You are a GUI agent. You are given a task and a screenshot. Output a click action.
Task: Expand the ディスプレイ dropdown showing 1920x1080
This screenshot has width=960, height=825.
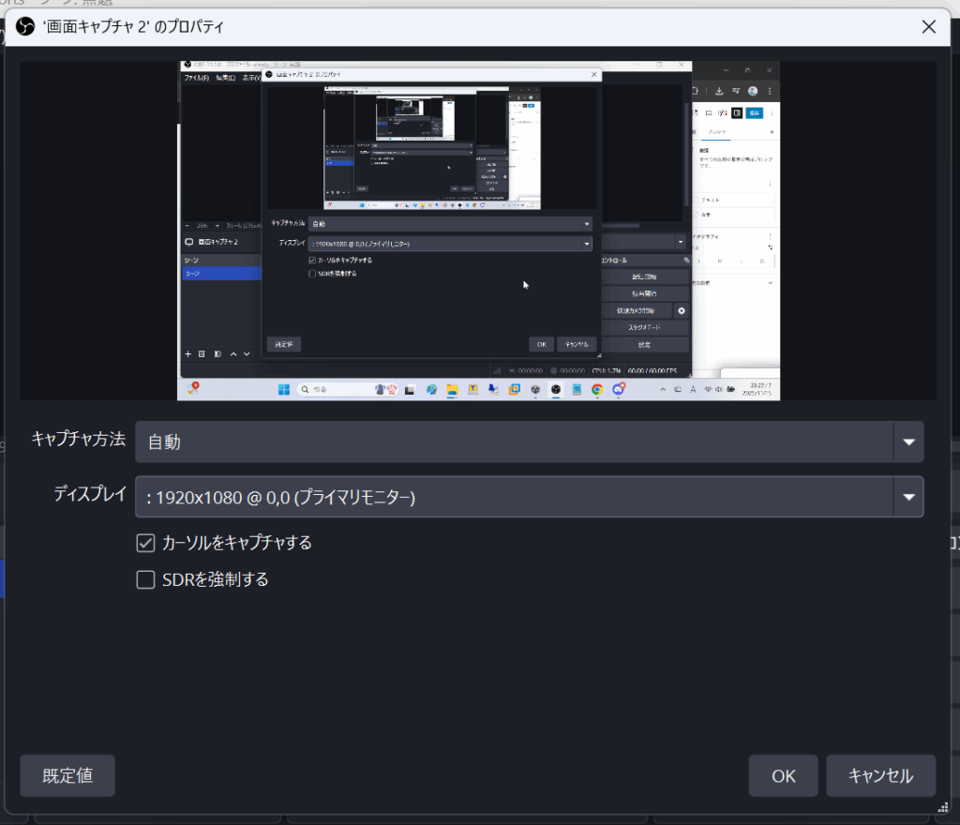tap(529, 498)
